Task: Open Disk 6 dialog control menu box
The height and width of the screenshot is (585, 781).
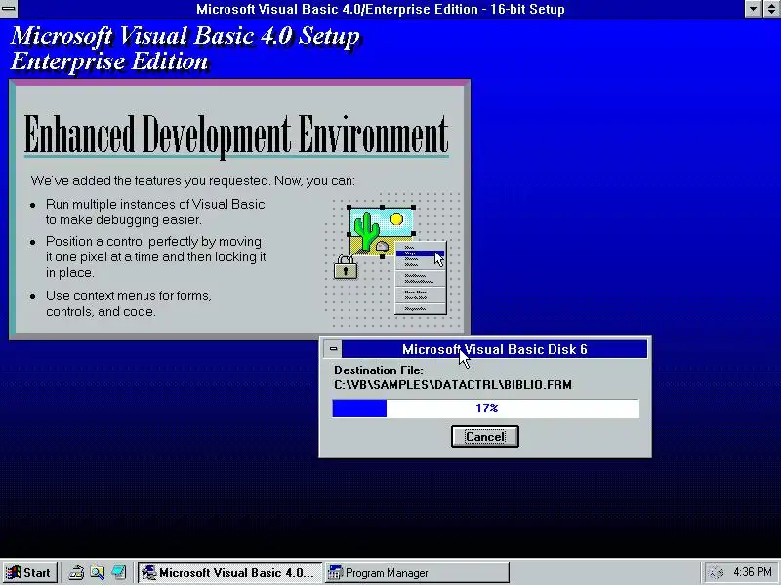Action: (x=333, y=349)
